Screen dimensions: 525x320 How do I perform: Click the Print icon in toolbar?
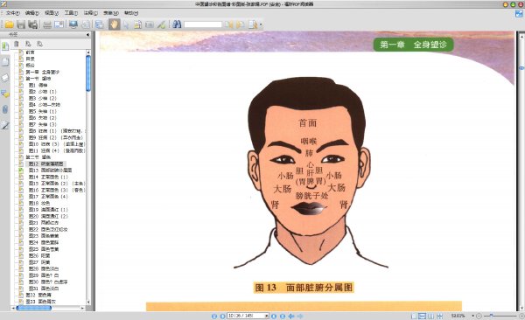pos(47,24)
